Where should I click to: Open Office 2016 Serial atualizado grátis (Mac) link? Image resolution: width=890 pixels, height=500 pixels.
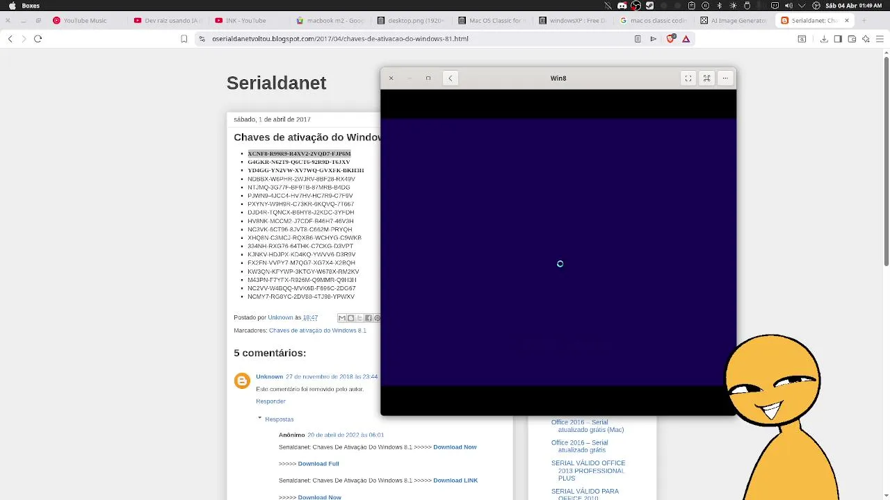[x=588, y=426]
